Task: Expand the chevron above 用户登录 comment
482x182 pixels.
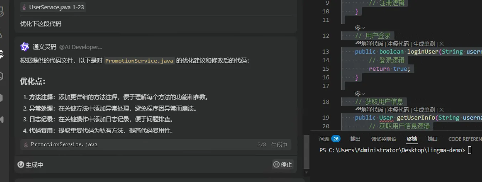Action: coord(363,28)
